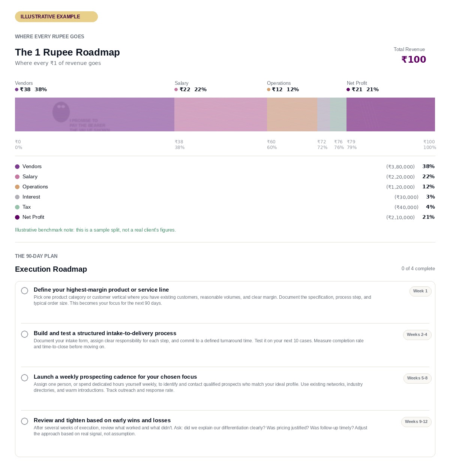Click the '₹22 22%' Salary label above bar
The width and height of the screenshot is (450, 468).
click(190, 89)
